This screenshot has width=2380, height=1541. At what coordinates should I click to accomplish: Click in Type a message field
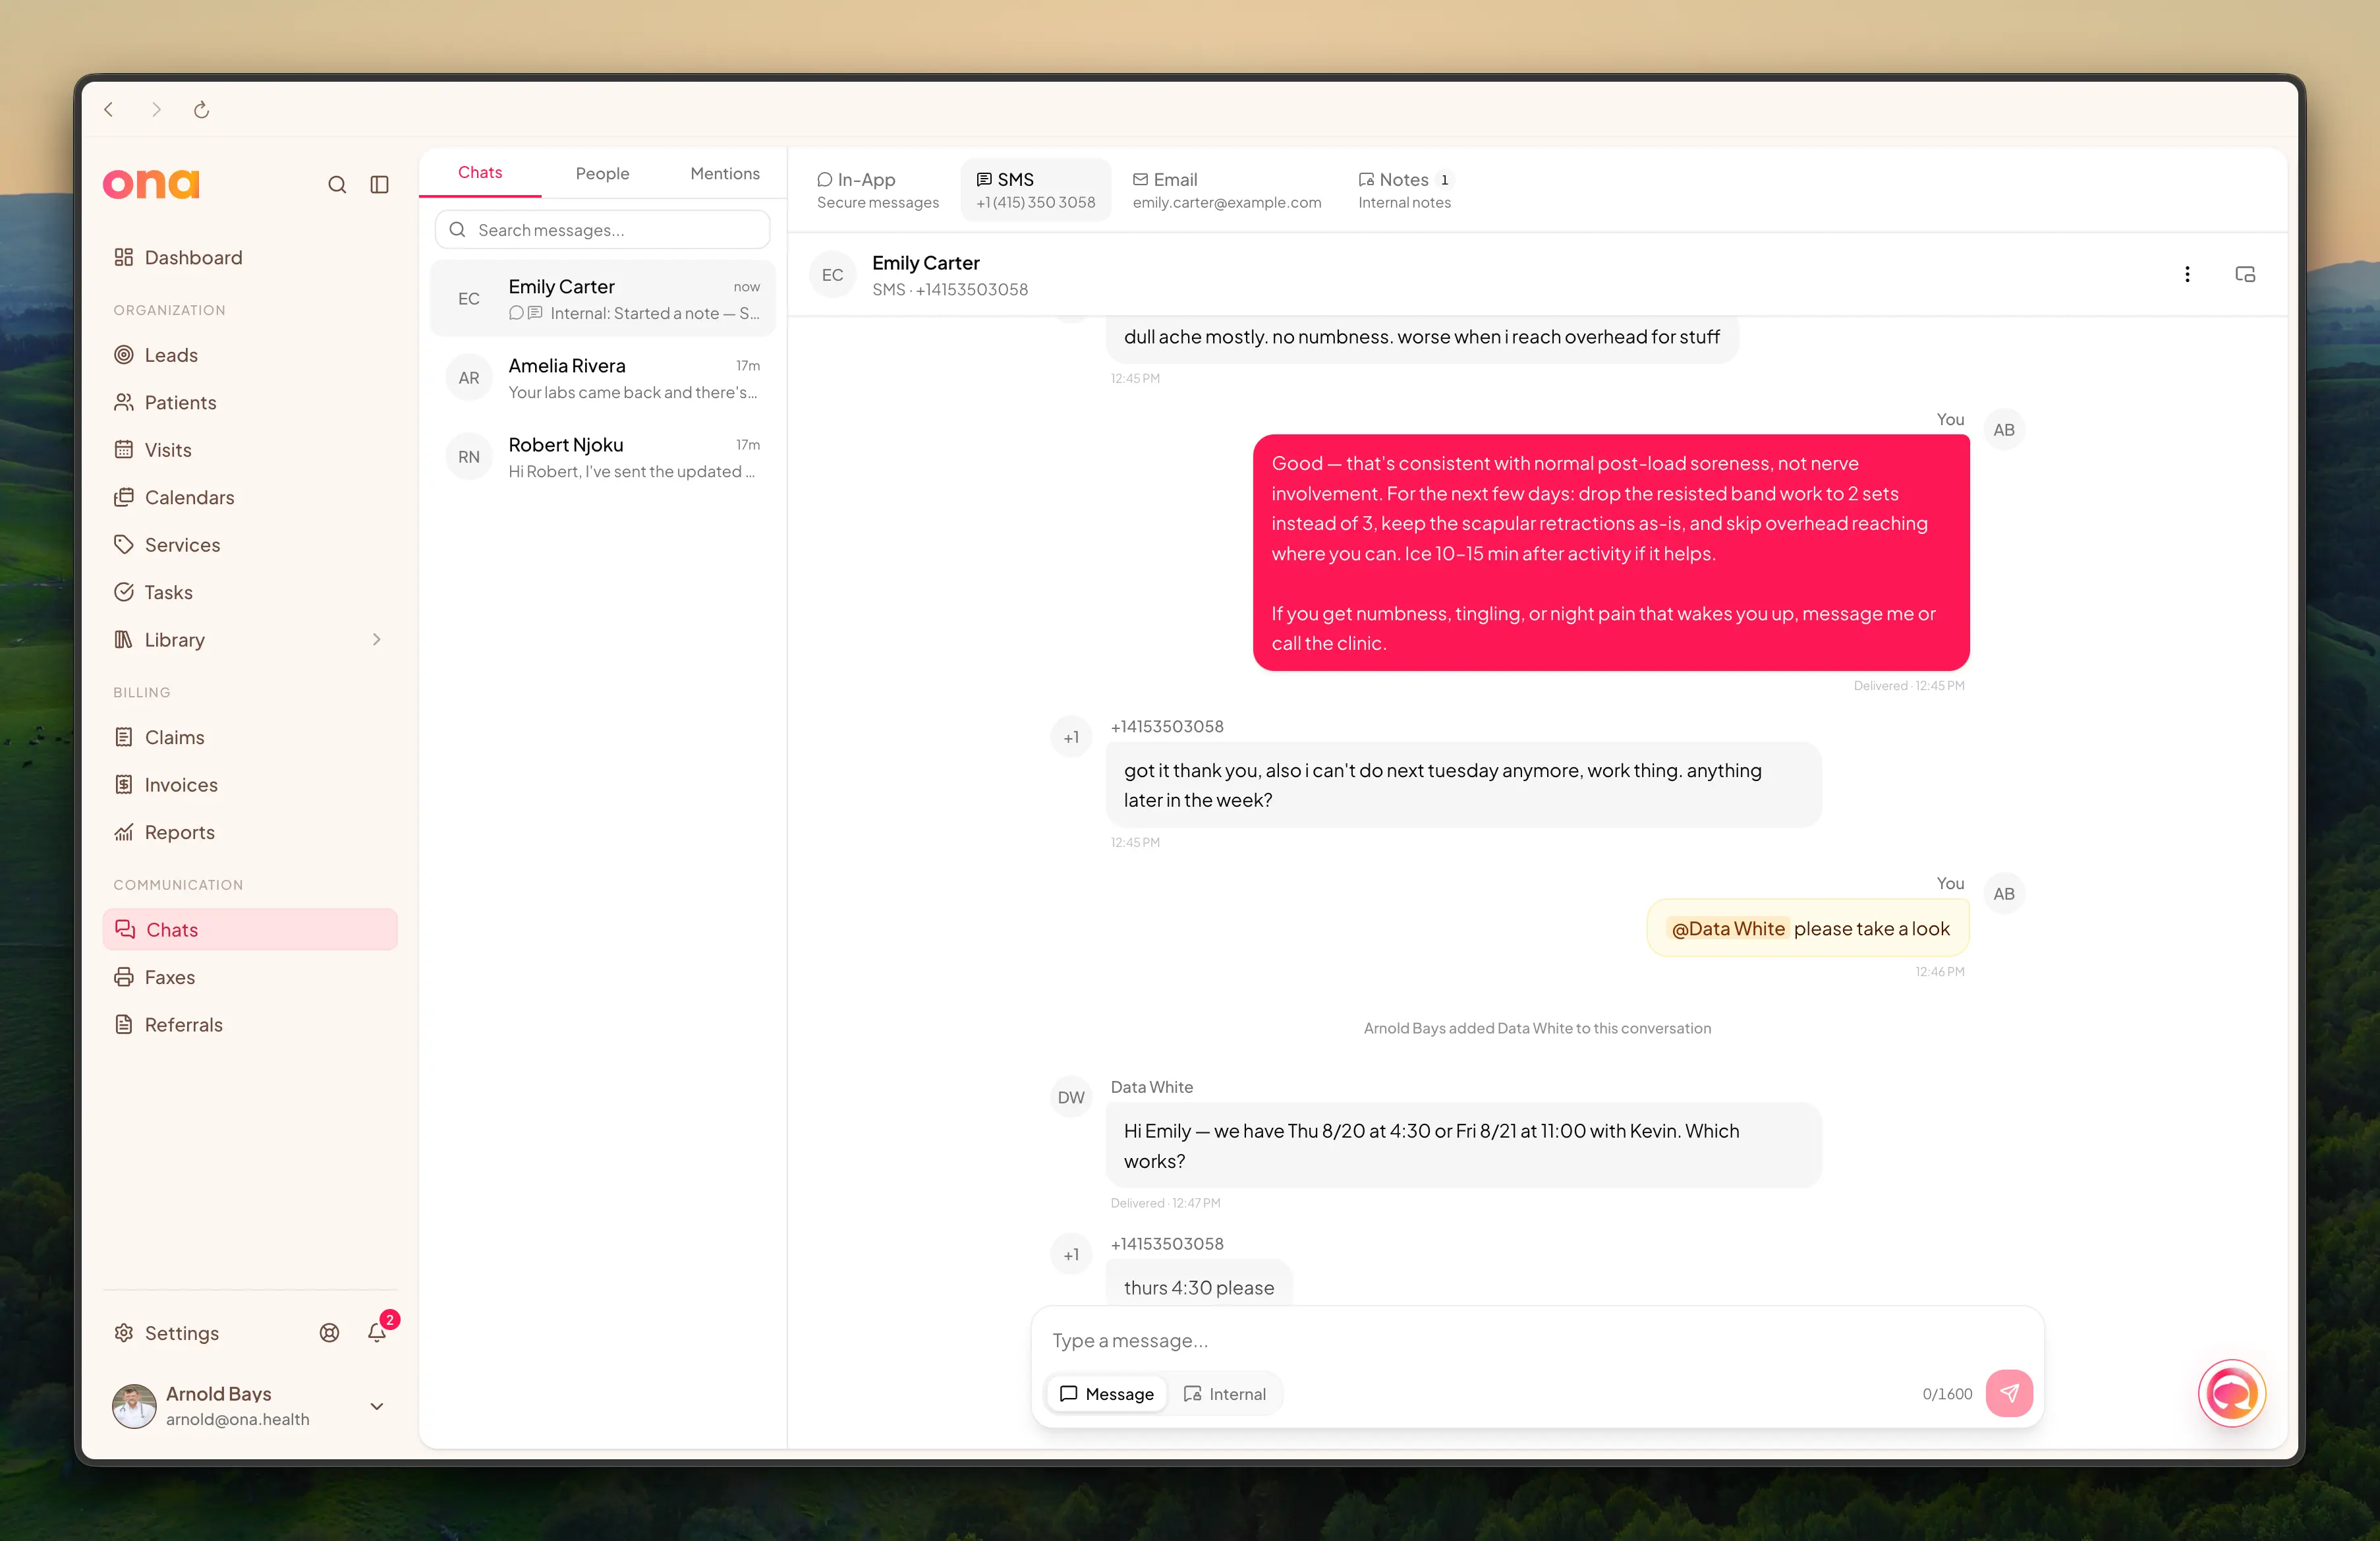[1537, 1340]
